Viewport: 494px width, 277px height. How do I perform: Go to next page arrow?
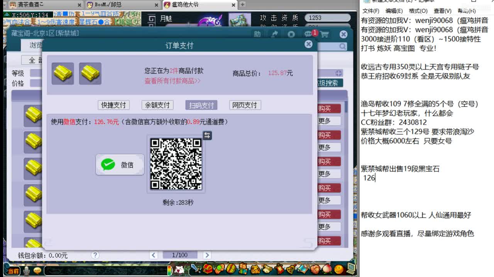[207, 255]
